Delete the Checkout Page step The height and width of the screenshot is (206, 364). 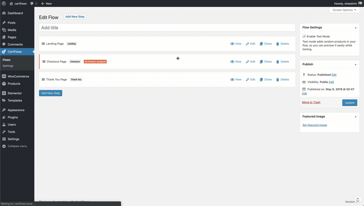coord(283,61)
